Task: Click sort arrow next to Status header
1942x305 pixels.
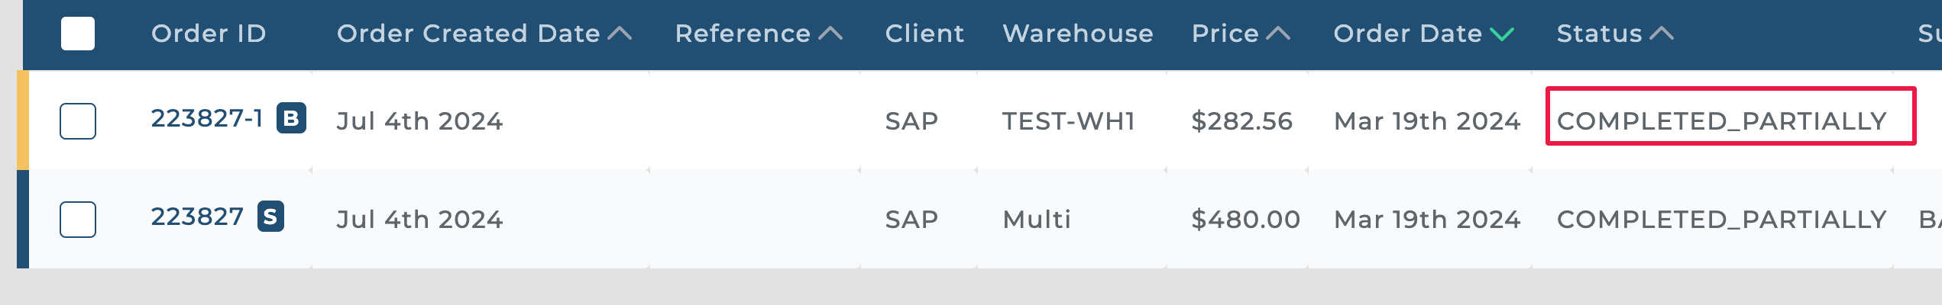Action: [1662, 34]
